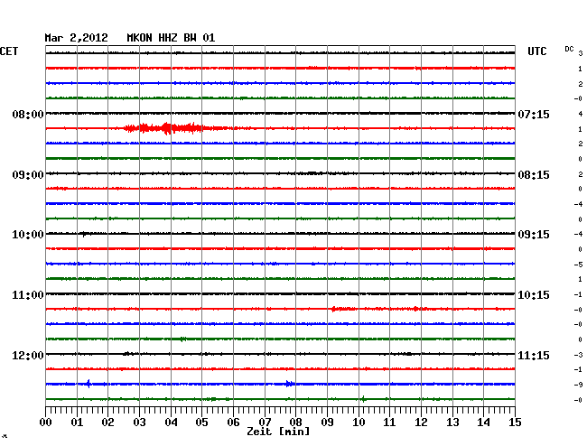Click minute 11 on the time axis
This screenshot has height=446, width=587.
point(389,422)
